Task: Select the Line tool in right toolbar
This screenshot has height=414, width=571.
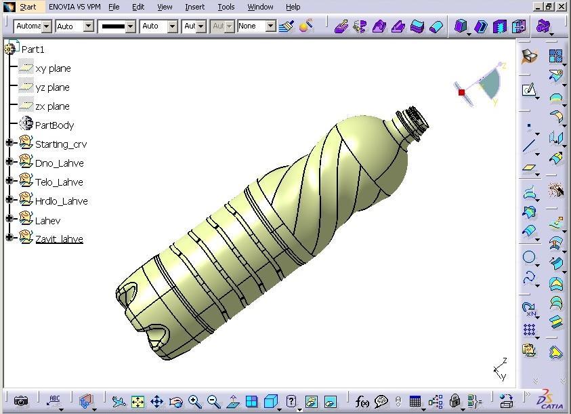Action: pos(529,145)
